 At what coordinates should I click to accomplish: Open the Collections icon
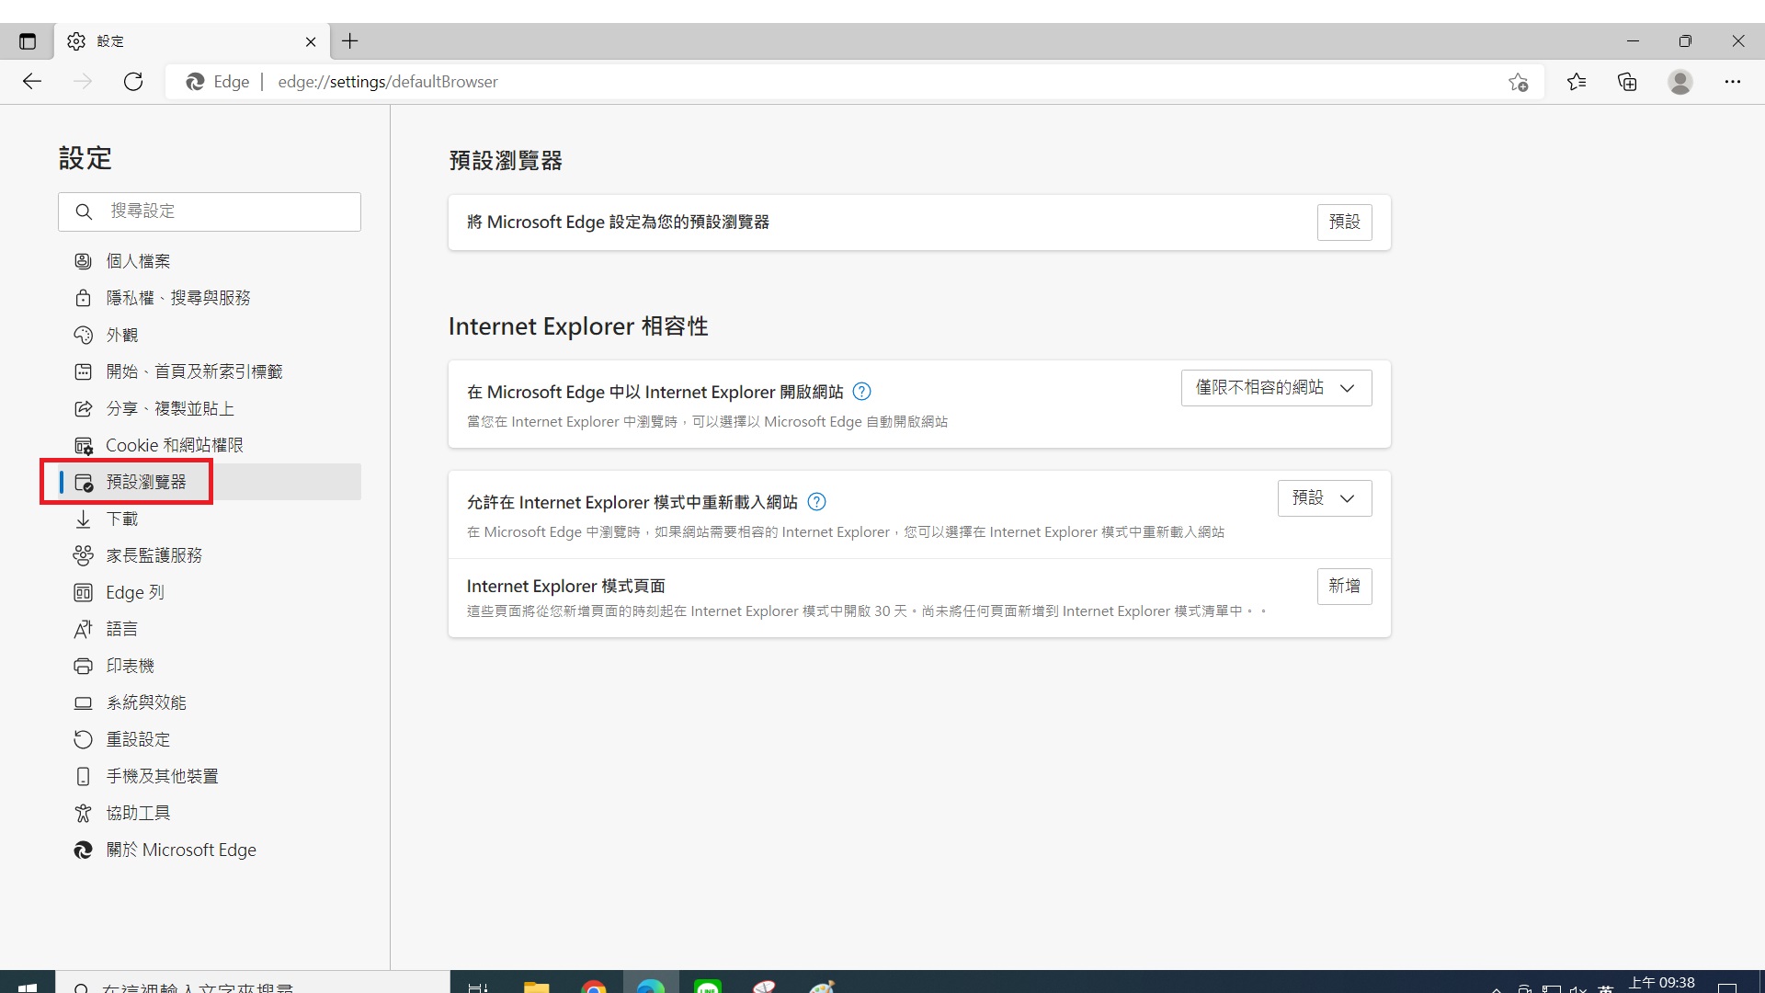pos(1627,82)
